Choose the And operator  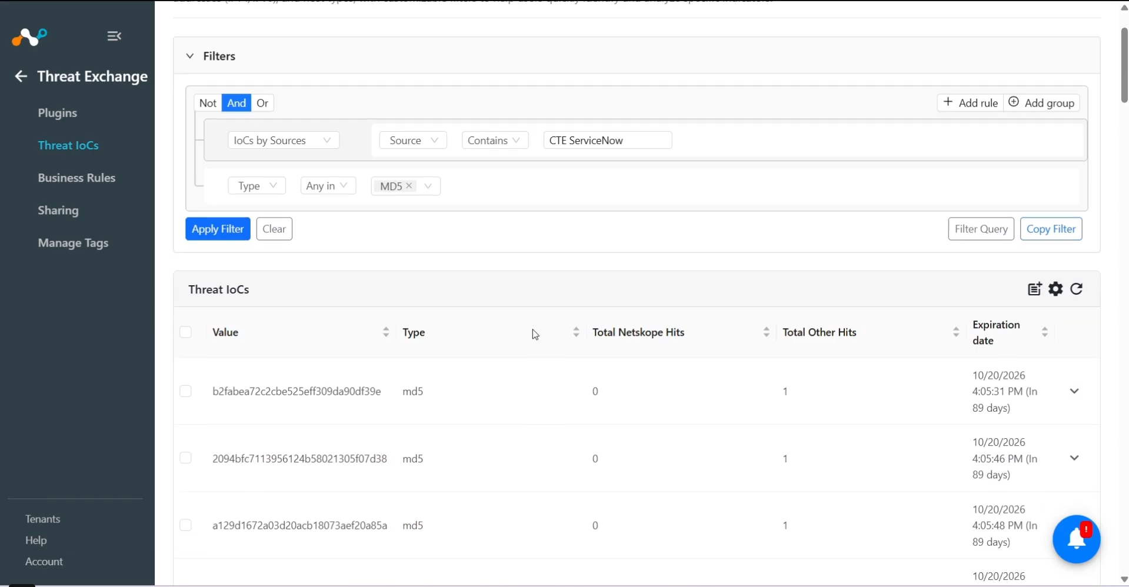[x=237, y=103]
